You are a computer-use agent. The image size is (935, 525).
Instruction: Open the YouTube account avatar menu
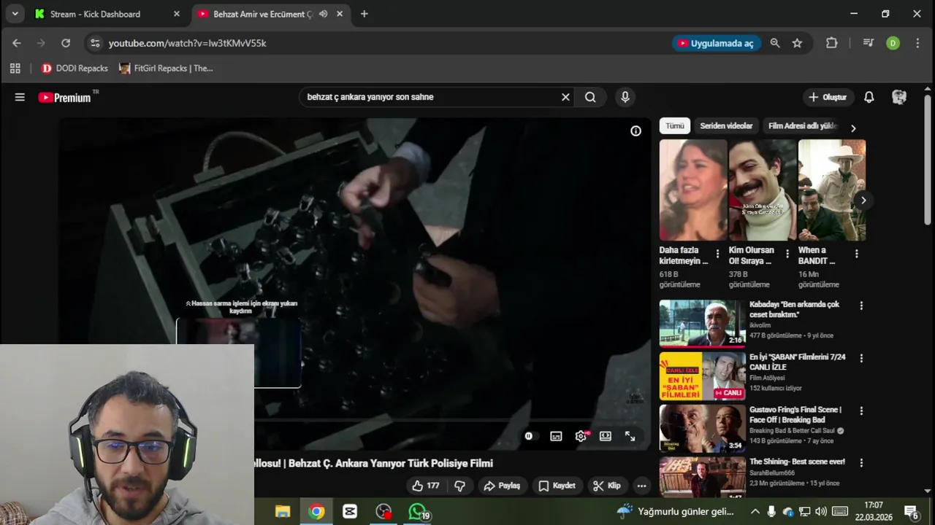click(899, 97)
